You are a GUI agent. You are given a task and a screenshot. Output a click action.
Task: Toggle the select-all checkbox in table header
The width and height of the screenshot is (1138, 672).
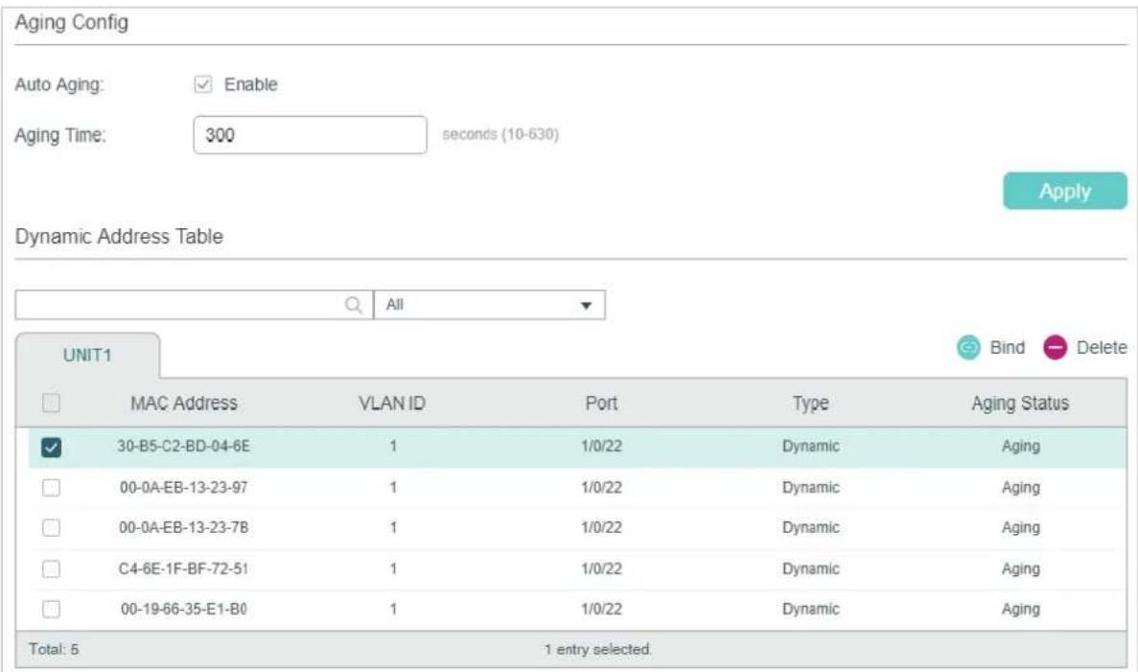pyautogui.click(x=51, y=403)
